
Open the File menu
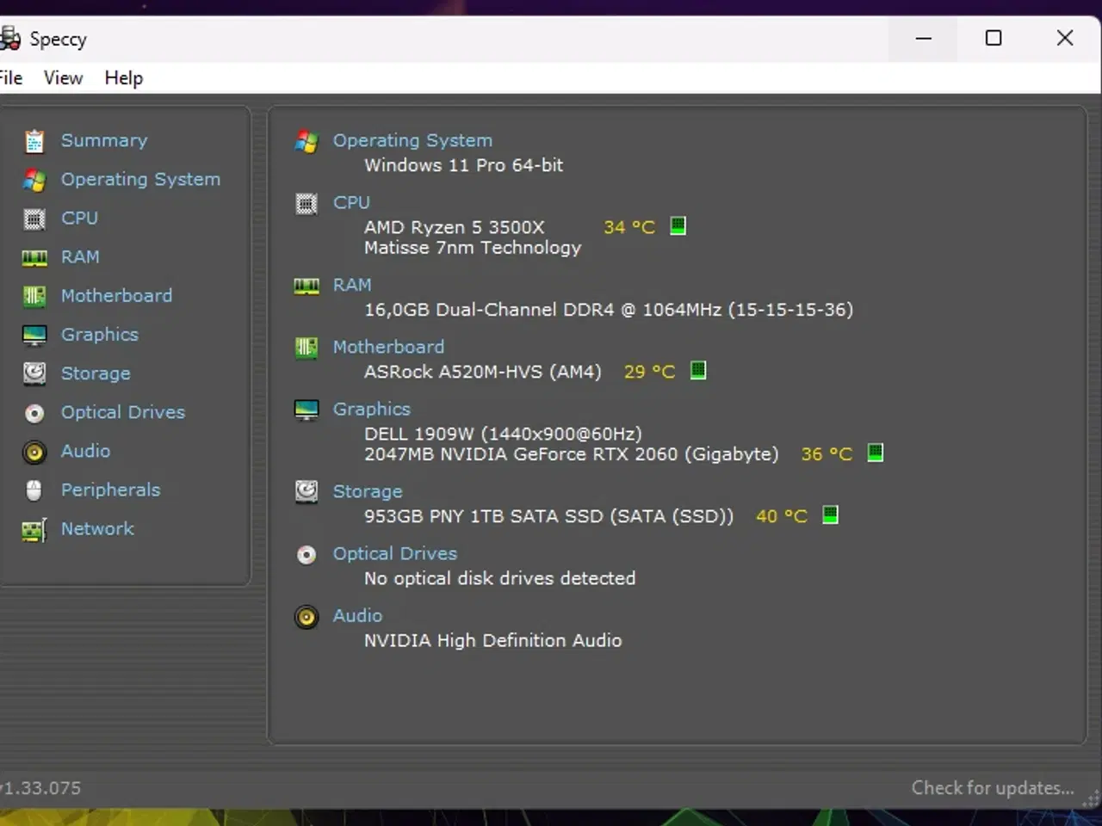pos(10,77)
